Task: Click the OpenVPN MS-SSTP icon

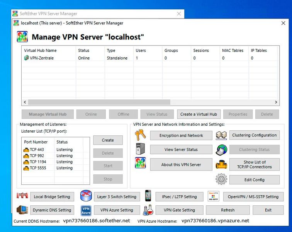Action: pos(214,196)
